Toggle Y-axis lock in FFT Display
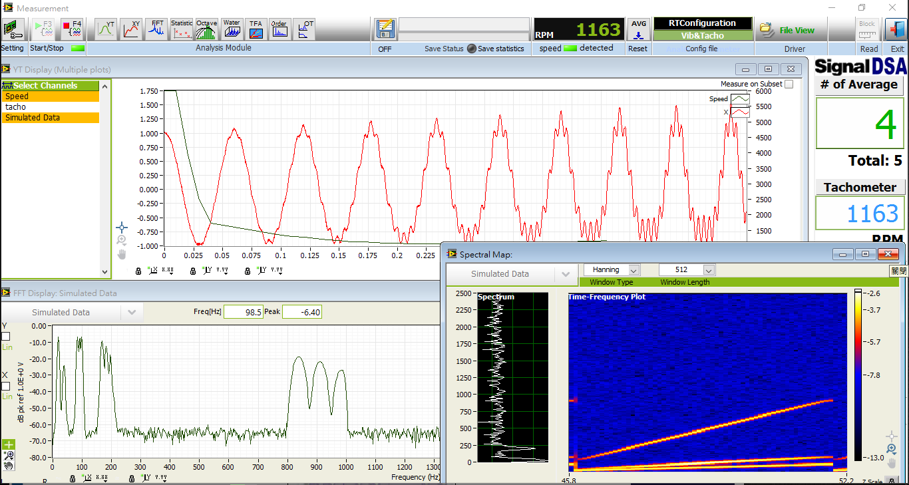 point(132,478)
